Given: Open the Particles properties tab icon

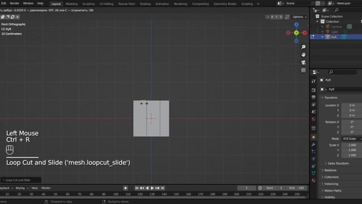Looking at the screenshot, I should [x=313, y=152].
